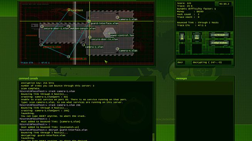This screenshot has height=141, width=252.
Task: Click the no firewall hardware slot
Action: pyautogui.click(x=220, y=35)
